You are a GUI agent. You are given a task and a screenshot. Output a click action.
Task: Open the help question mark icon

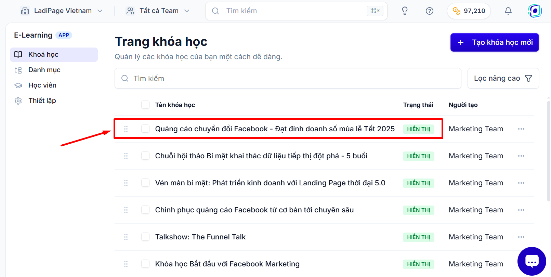click(430, 11)
